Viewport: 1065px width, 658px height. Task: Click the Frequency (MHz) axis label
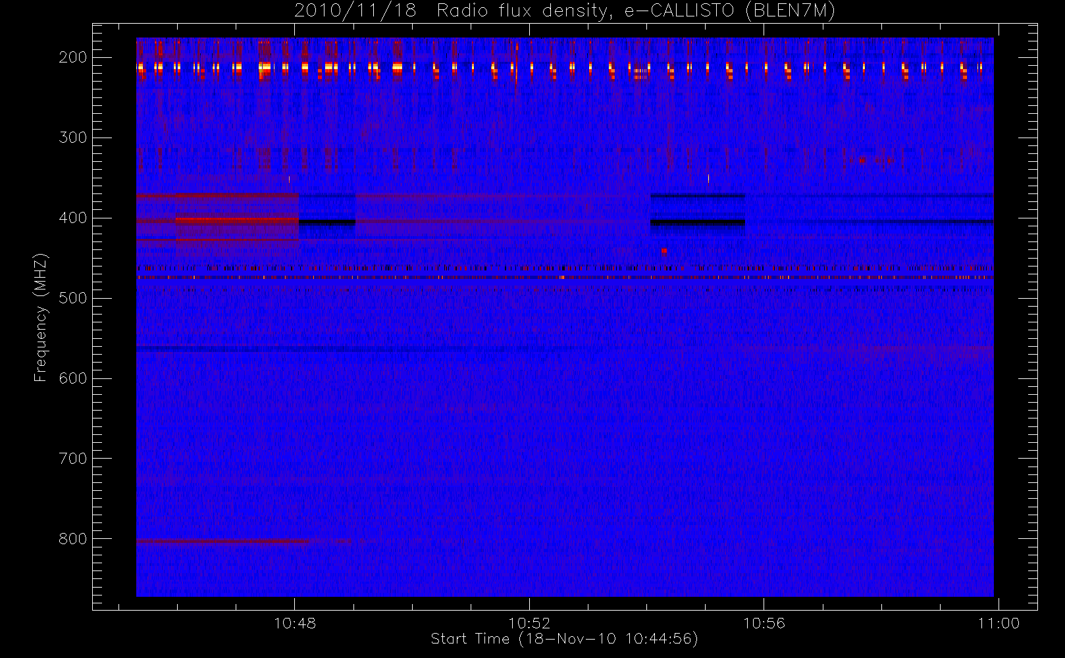coord(41,317)
